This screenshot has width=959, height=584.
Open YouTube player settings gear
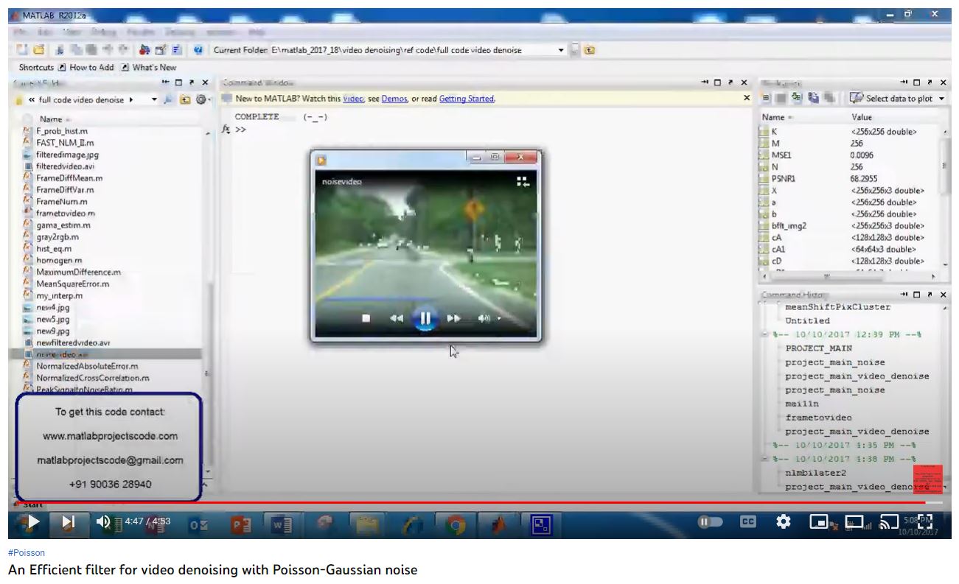click(x=784, y=522)
